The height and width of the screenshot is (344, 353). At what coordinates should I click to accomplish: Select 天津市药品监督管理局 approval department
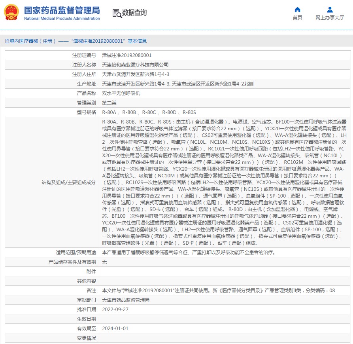126,300
